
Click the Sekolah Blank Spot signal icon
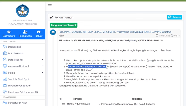[5, 79]
